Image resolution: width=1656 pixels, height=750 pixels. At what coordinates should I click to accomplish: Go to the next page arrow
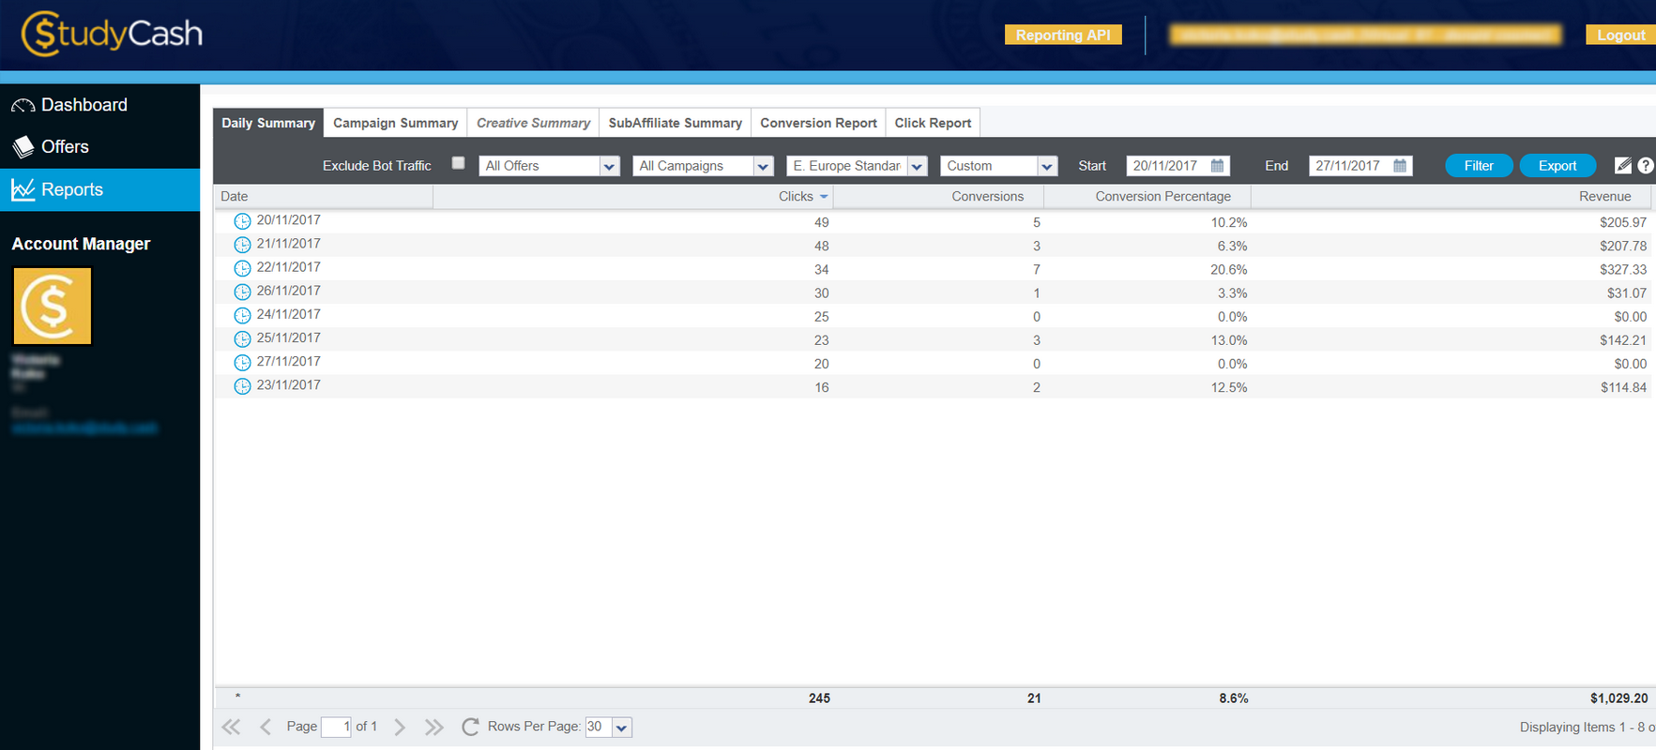400,727
